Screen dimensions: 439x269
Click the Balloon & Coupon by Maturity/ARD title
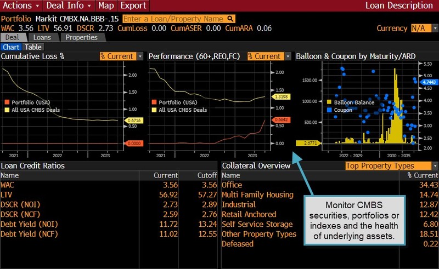point(356,56)
